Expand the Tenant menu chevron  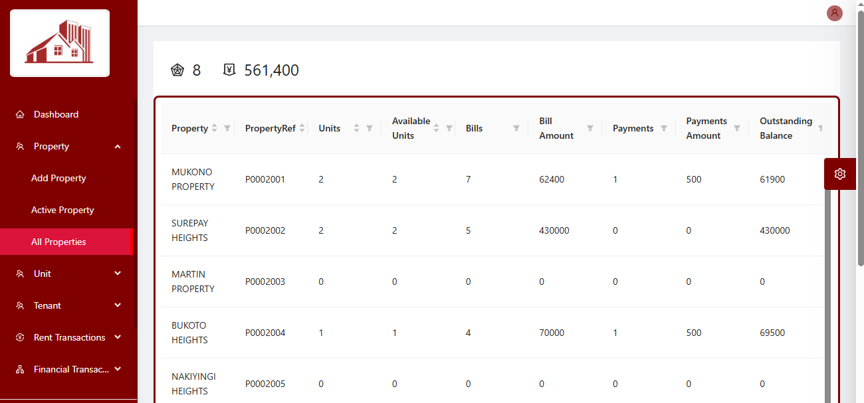118,305
